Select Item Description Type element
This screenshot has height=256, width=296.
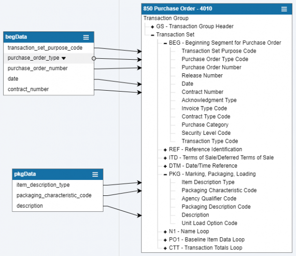(208, 182)
